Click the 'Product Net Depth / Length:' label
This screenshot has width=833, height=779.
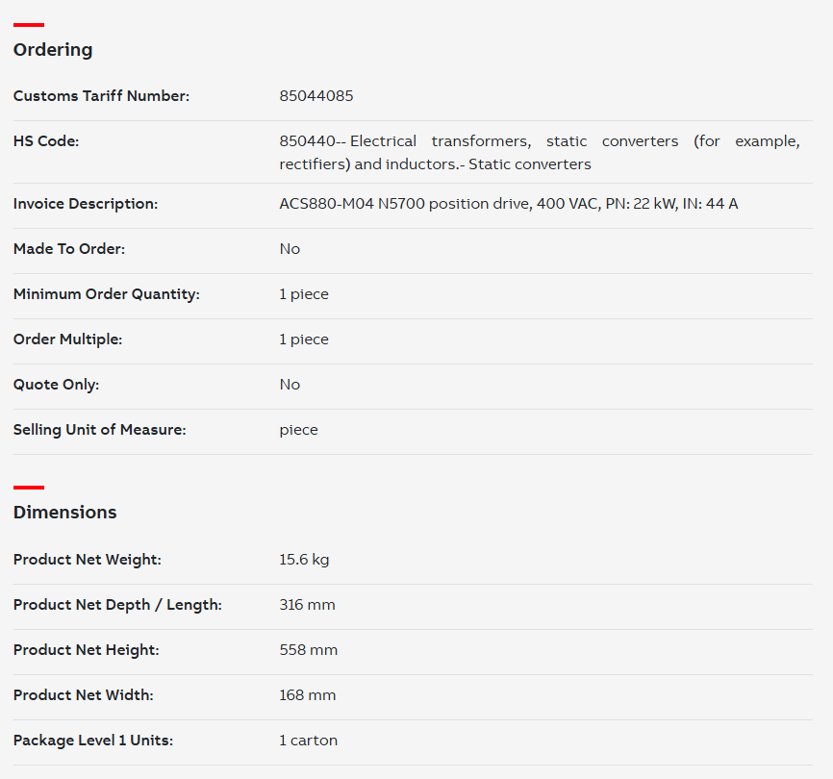(x=117, y=604)
